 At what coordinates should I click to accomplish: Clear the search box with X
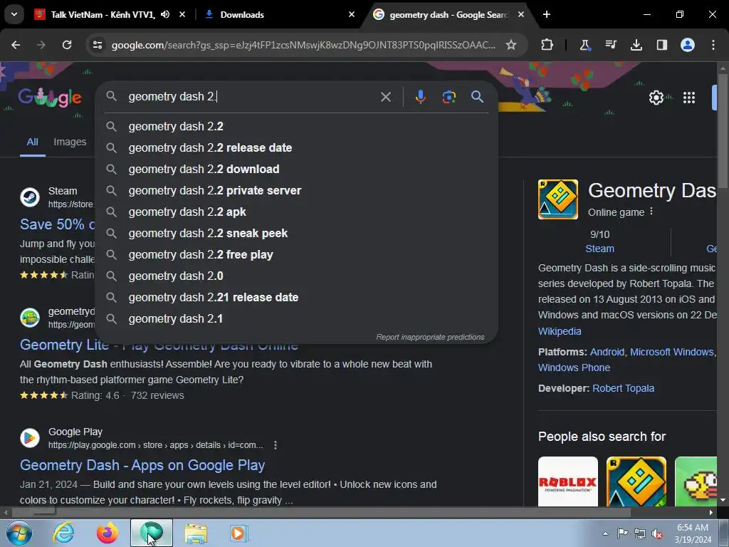385,97
